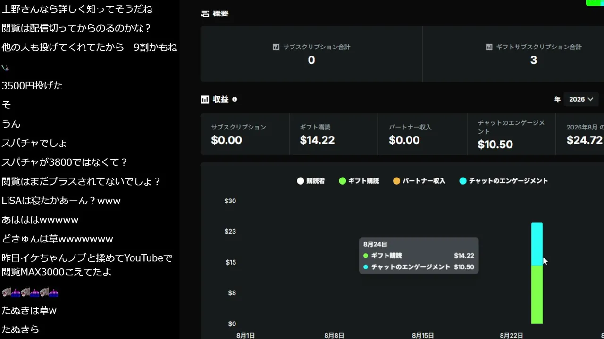The image size is (604, 339).
Task: Click the $30 y-axis label
Action: click(x=230, y=201)
